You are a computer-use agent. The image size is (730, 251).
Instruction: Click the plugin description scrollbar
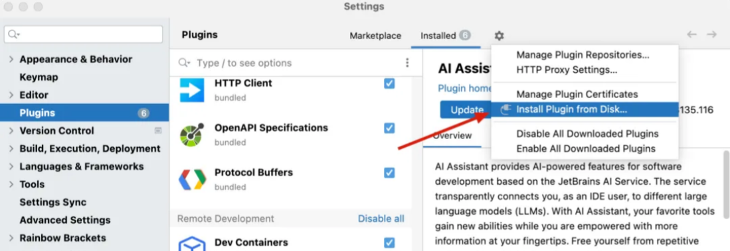[726, 184]
